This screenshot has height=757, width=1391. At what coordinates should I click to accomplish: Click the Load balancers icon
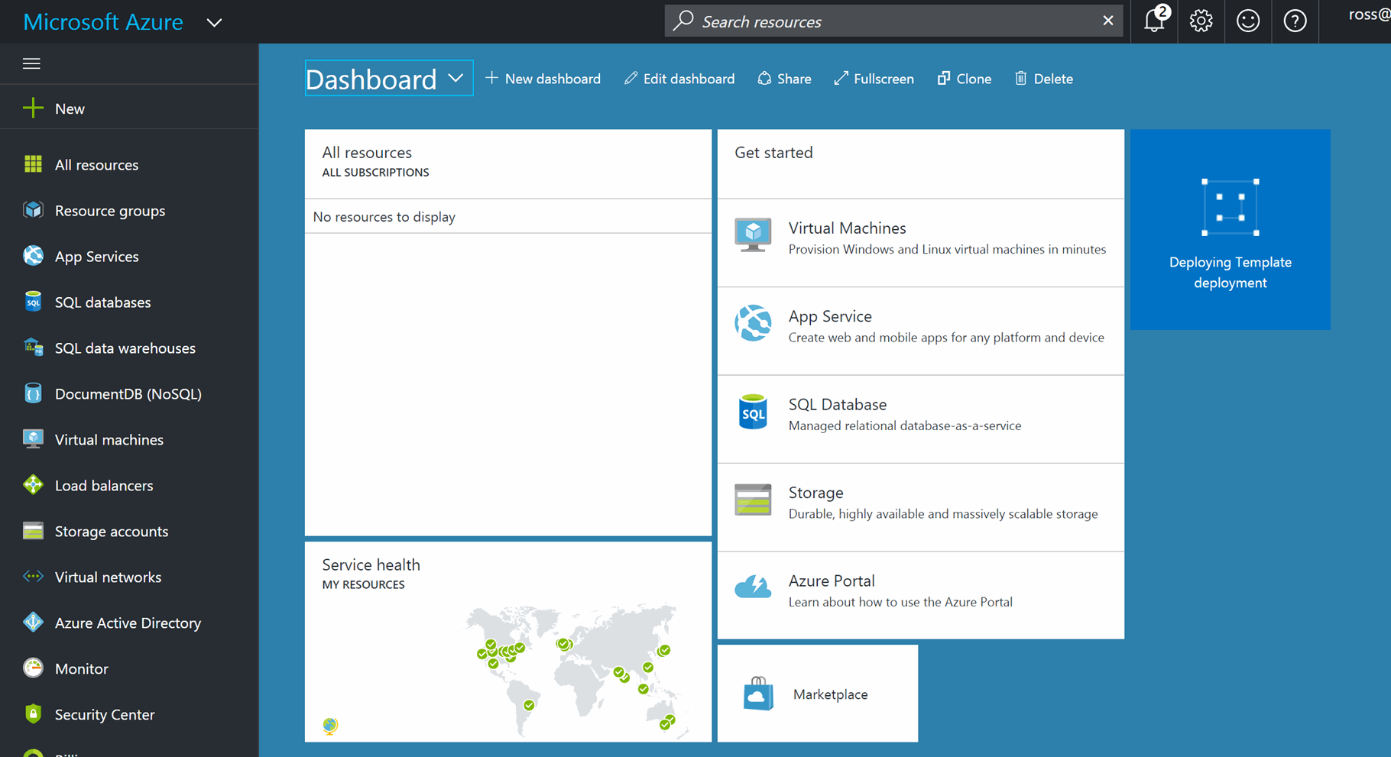33,485
